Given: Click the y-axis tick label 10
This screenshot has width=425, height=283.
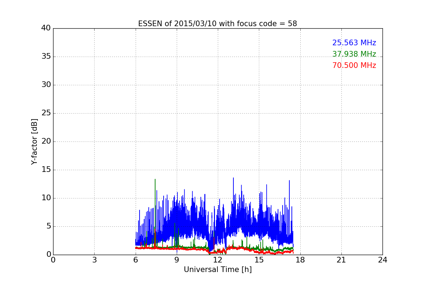Looking at the screenshot, I should 46,198.
